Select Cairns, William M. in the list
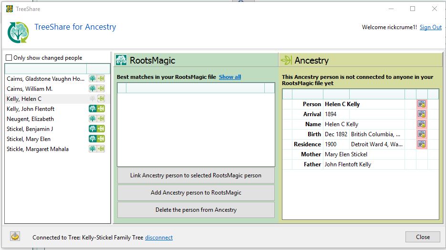 point(30,88)
